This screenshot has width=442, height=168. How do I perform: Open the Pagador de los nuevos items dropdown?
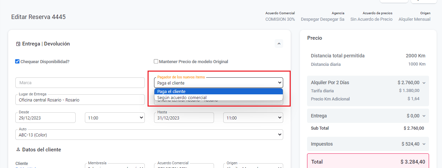point(218,83)
